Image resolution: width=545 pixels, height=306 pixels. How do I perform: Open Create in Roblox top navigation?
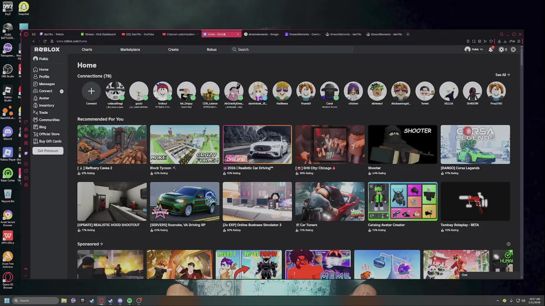[x=173, y=49]
